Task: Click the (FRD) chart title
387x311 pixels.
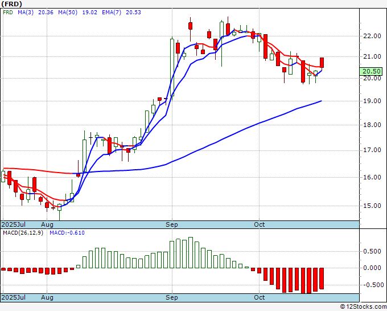Action: (x=11, y=4)
